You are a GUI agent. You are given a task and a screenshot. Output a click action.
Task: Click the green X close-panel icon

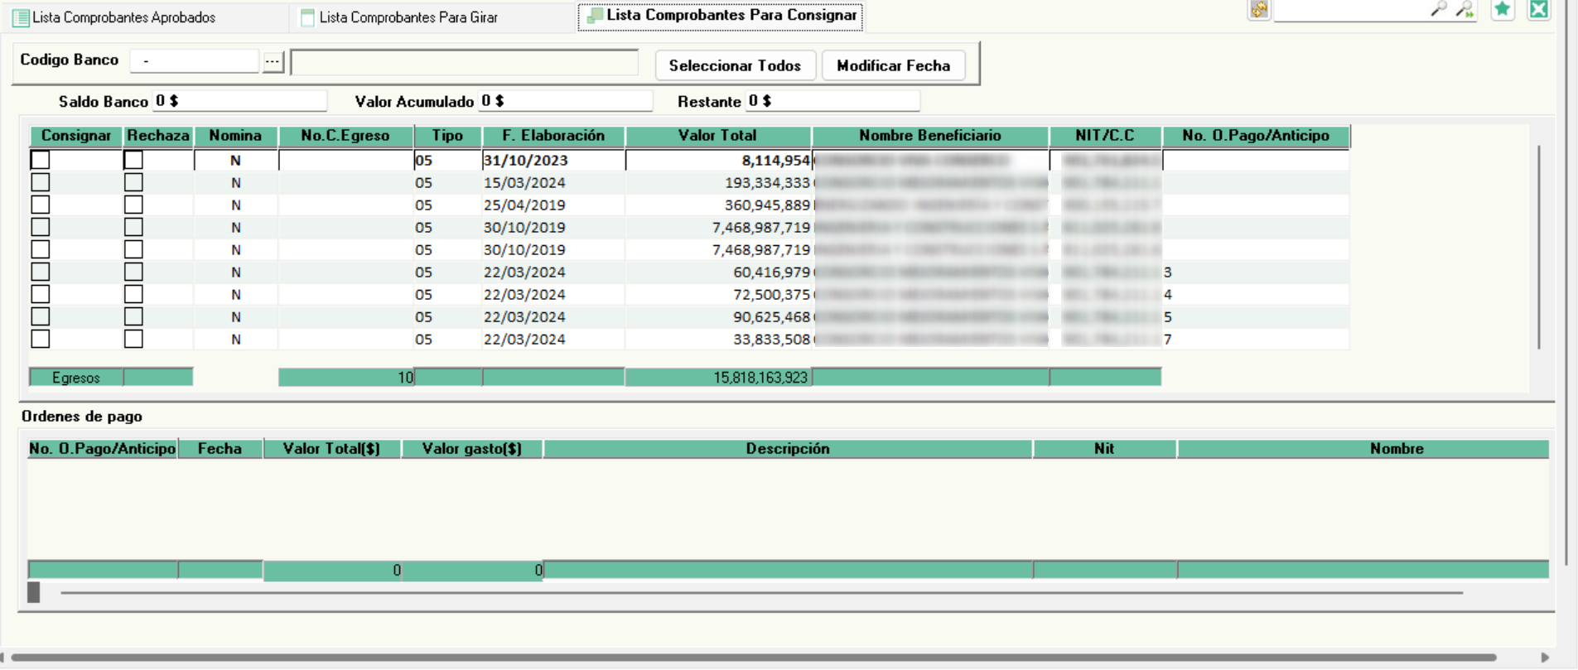(1538, 9)
